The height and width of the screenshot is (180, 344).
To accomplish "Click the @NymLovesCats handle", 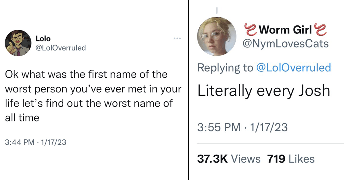I will point(286,43).
